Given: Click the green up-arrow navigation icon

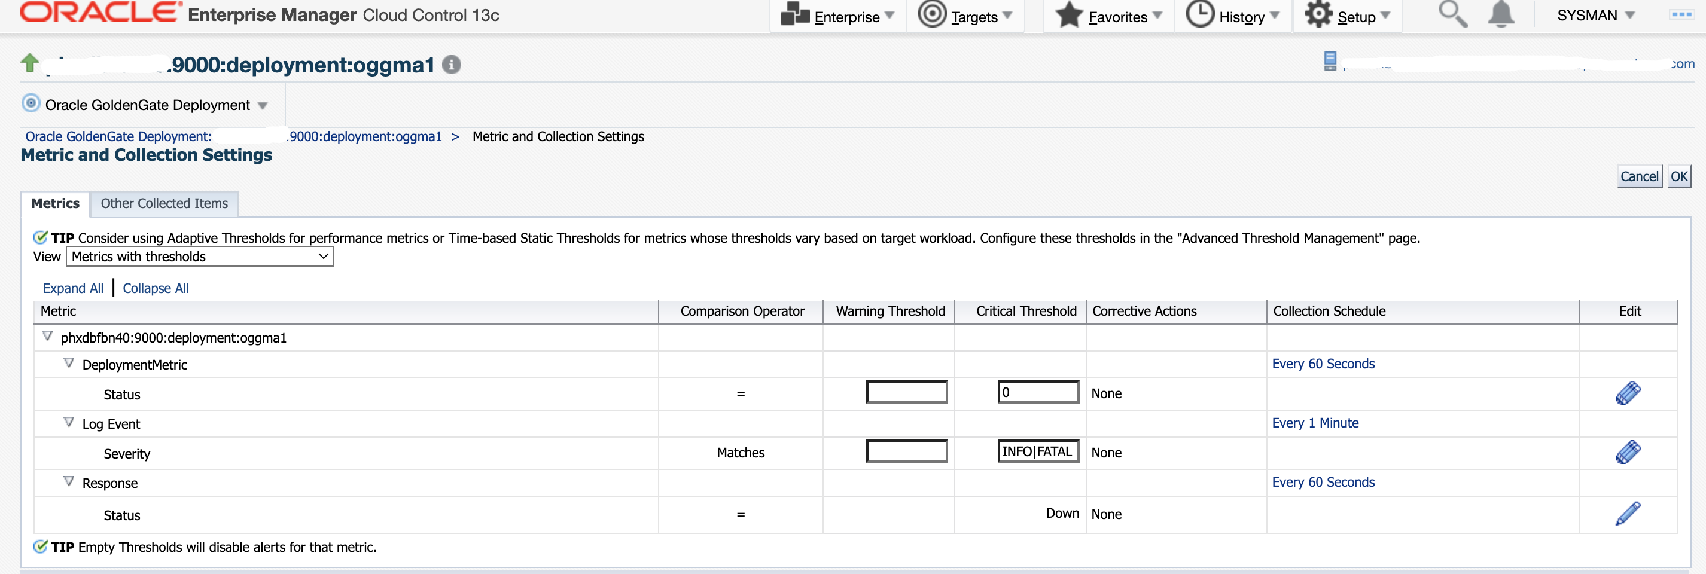Looking at the screenshot, I should (x=29, y=63).
